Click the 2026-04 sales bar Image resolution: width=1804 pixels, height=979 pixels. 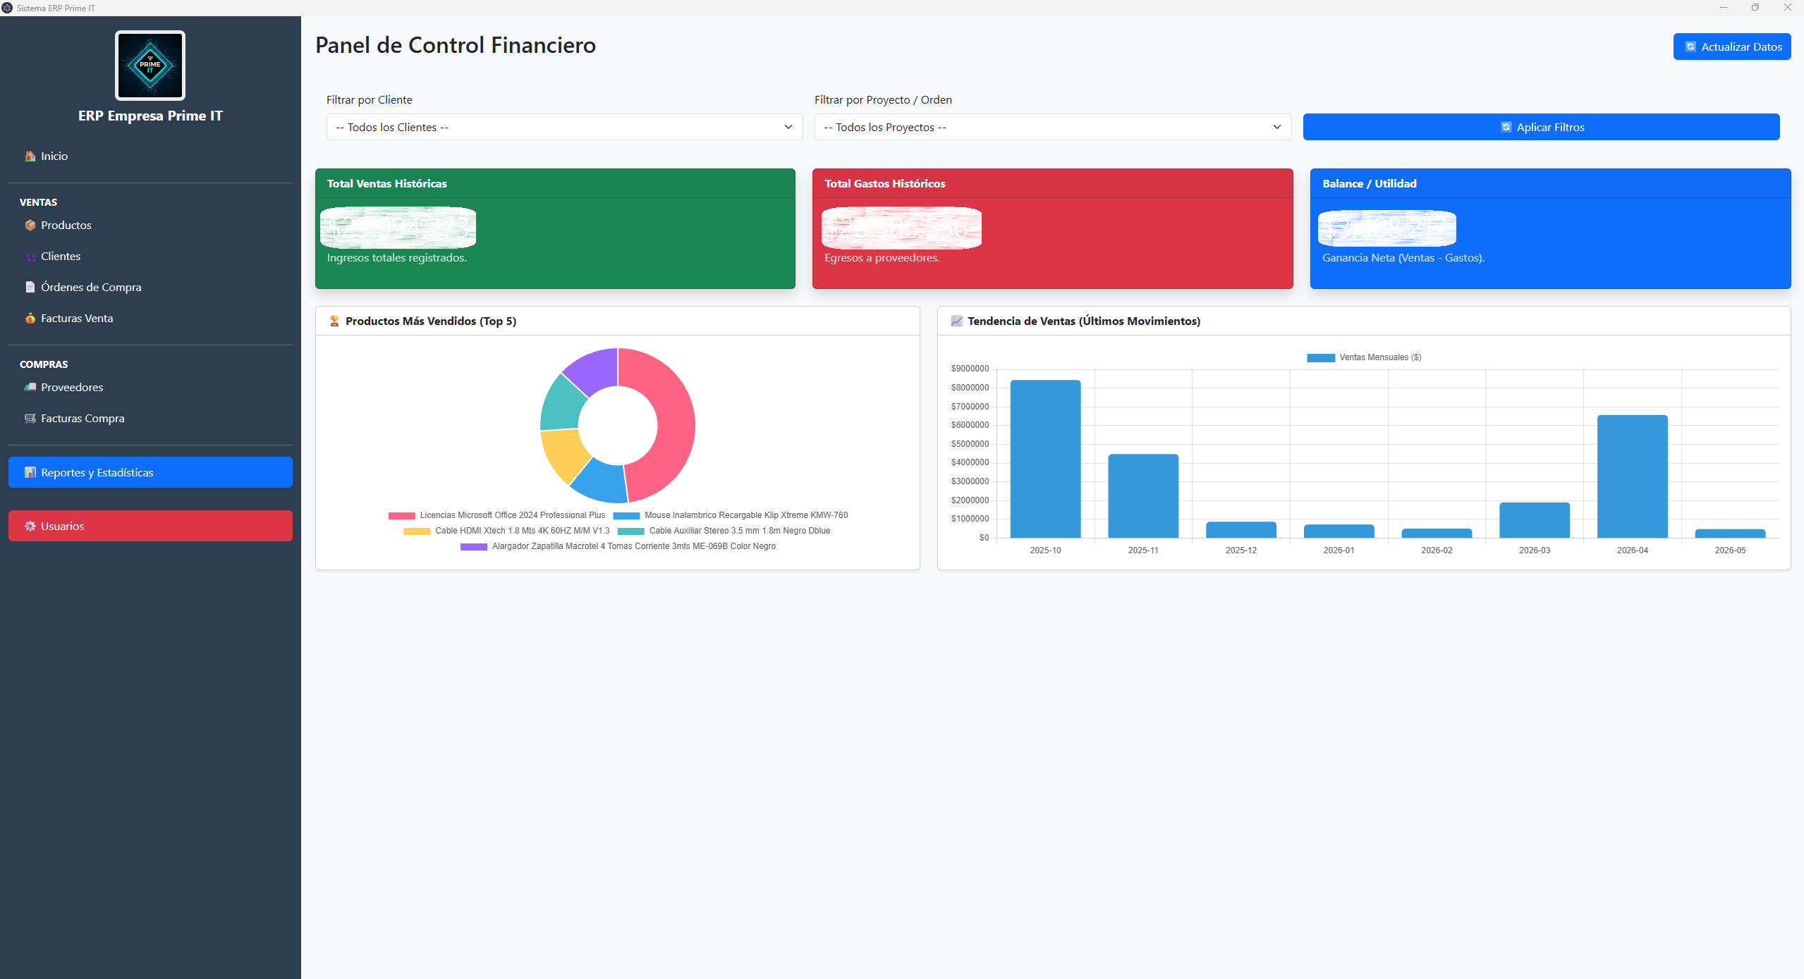[x=1632, y=476]
